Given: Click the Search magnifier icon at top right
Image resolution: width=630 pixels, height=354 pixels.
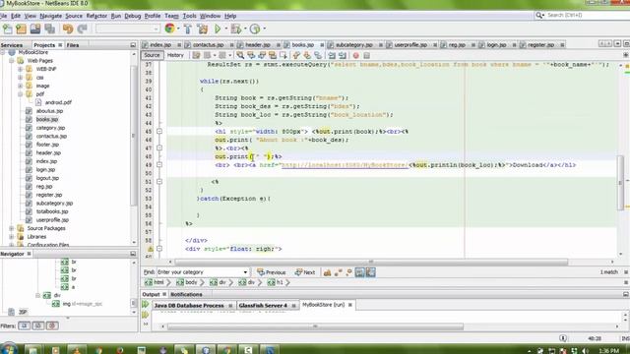Looking at the screenshot, I should point(539,16).
